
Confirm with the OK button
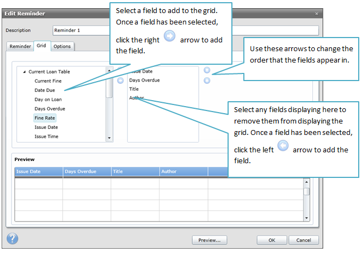(x=272, y=240)
